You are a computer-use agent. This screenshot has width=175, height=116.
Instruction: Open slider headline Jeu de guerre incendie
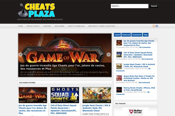click(x=63, y=67)
